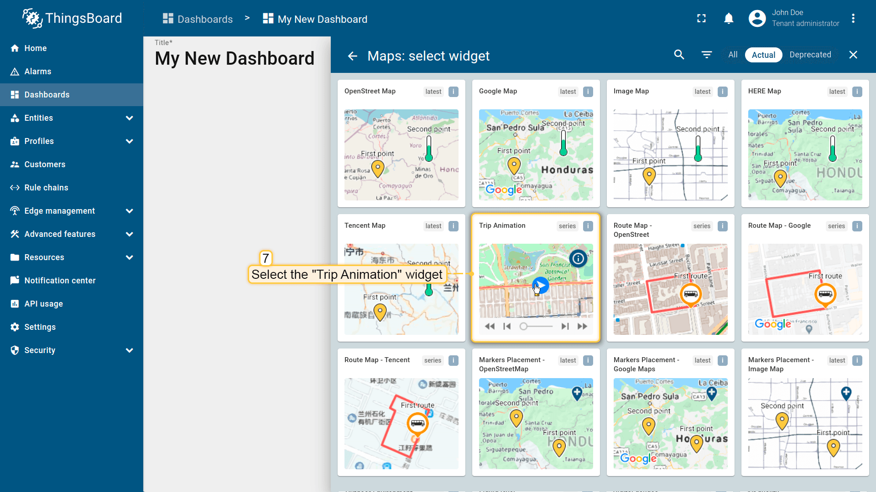
Task: Select the OpenStreet Map widget thumbnail
Action: point(401,155)
